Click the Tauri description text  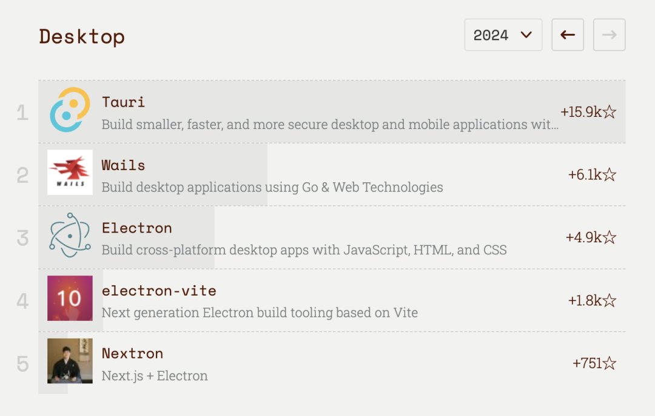coord(330,124)
